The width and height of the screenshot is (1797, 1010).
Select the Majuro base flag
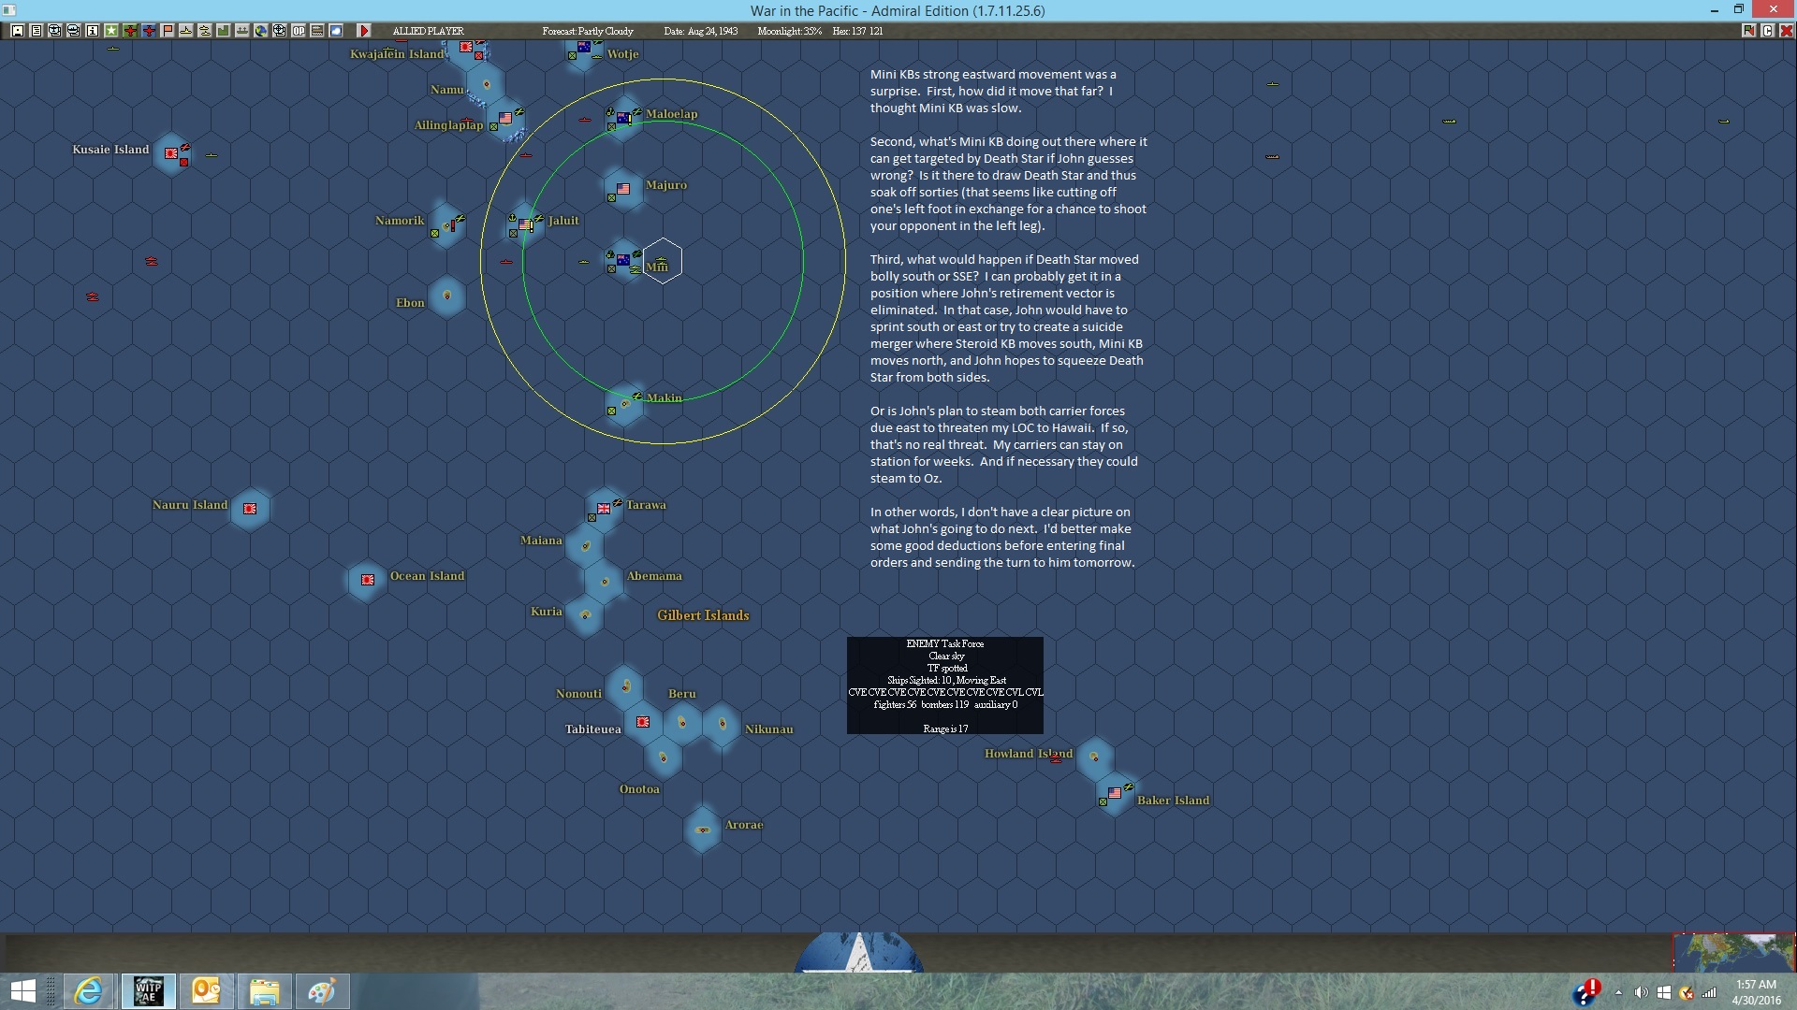623,188
